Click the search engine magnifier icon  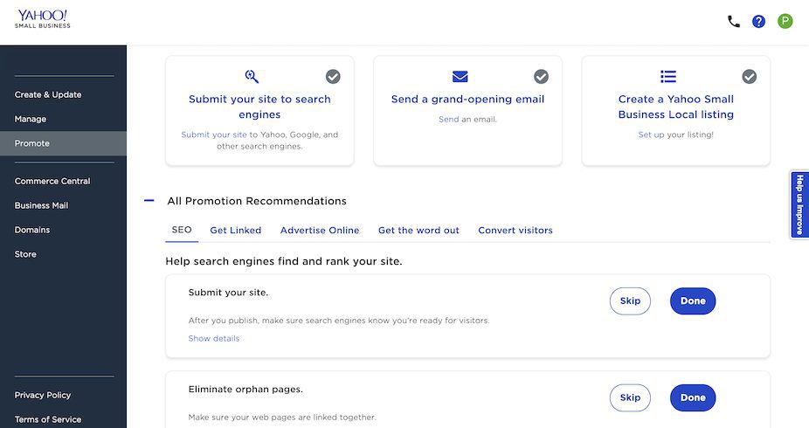[252, 77]
